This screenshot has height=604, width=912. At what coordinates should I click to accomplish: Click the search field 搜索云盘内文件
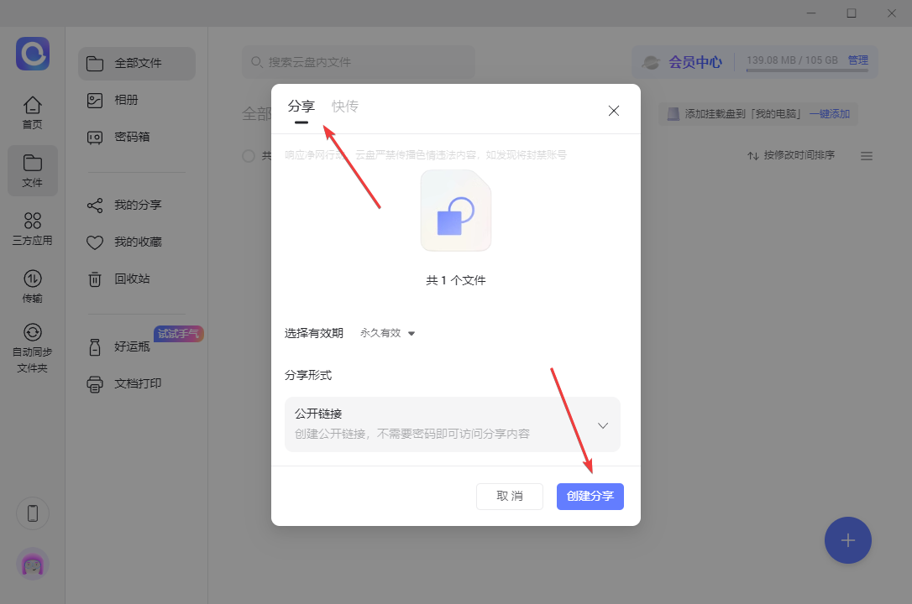coord(359,62)
